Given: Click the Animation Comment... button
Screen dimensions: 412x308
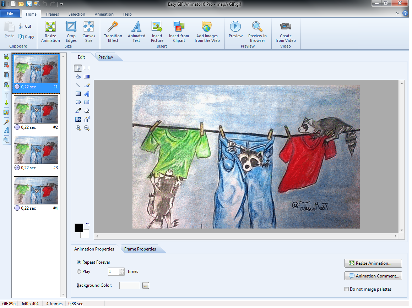Looking at the screenshot, I should [x=373, y=276].
